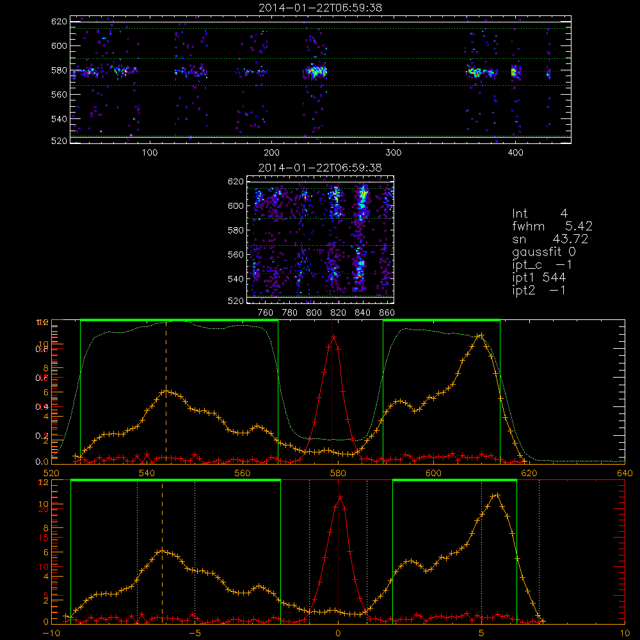The height and width of the screenshot is (640, 640).
Task: Click x-axis label 840 on middle image
Action: click(x=362, y=313)
